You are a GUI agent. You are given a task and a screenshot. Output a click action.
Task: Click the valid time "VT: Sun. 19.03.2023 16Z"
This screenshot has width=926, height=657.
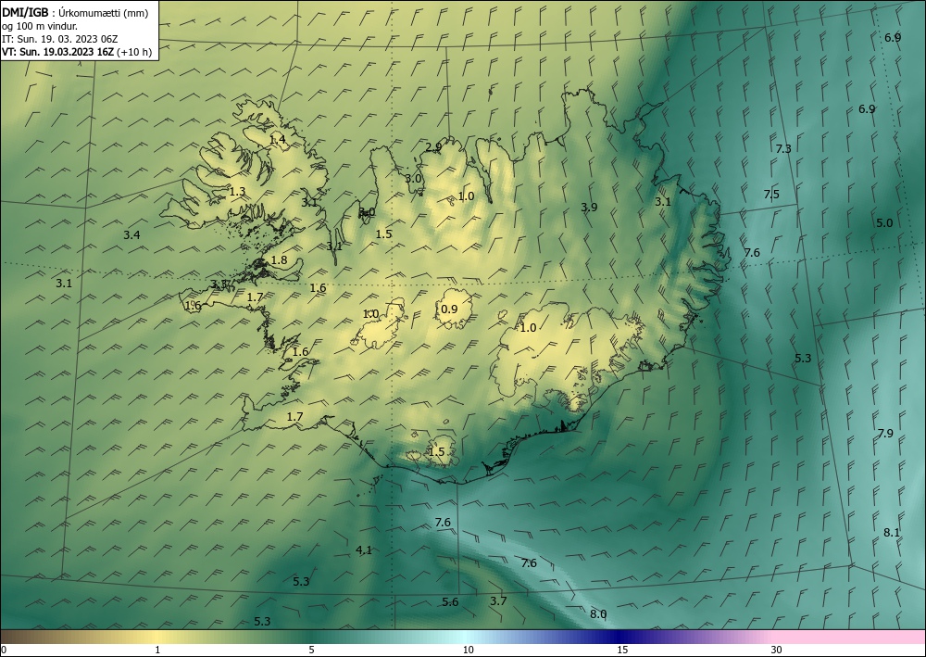pyautogui.click(x=58, y=52)
